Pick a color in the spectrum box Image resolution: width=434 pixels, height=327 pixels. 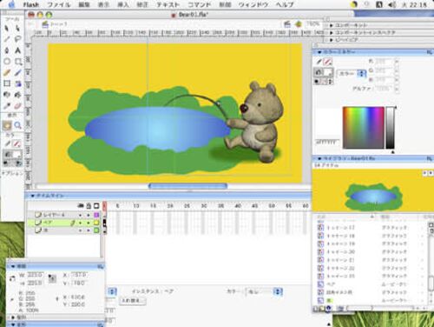pos(364,128)
